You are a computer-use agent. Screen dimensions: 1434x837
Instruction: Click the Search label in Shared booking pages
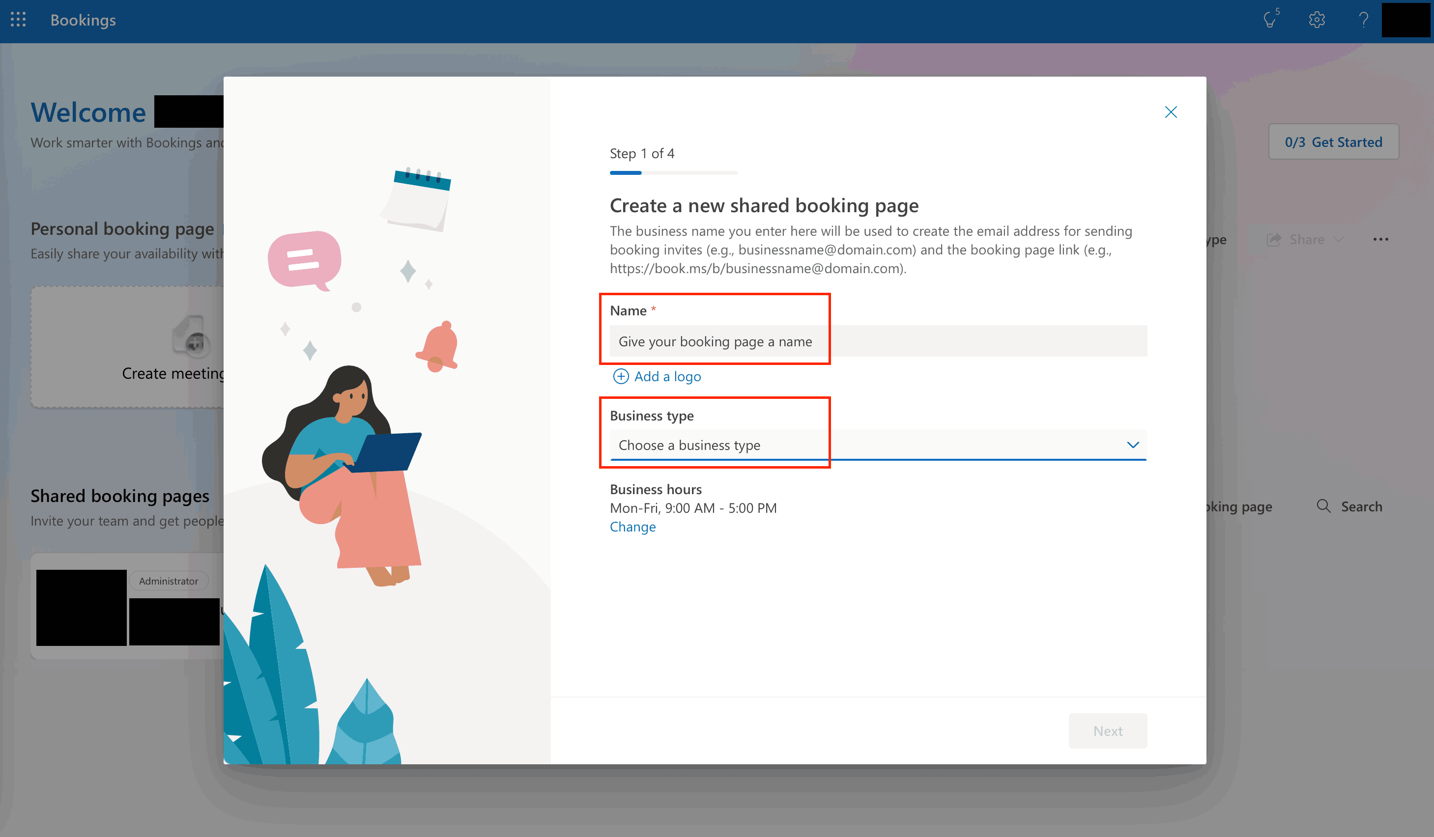(1361, 506)
